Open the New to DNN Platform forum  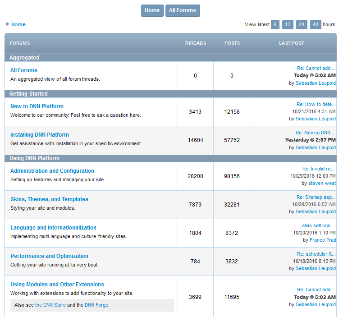pos(37,106)
